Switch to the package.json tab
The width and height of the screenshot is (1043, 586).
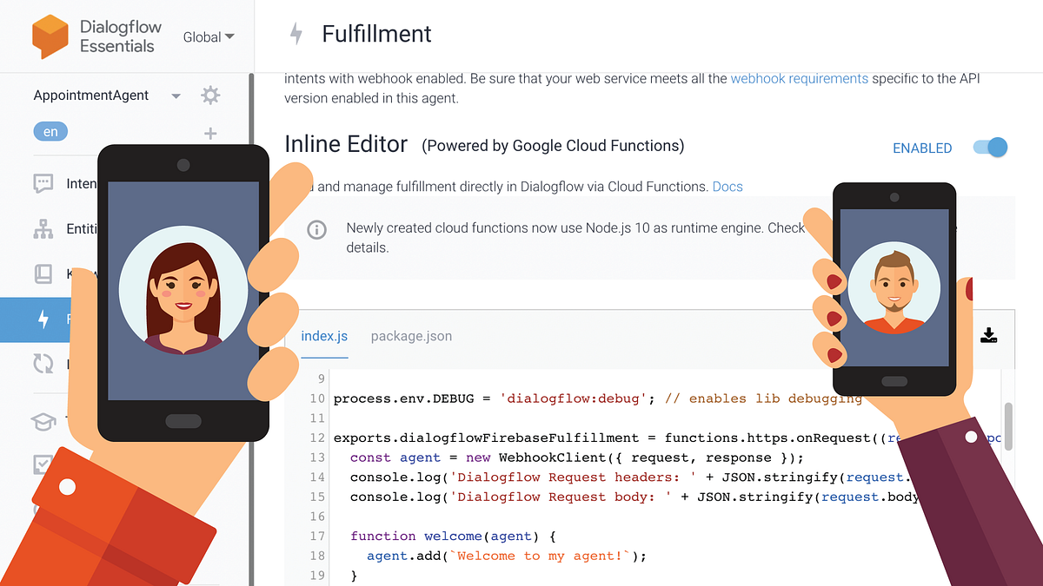[x=411, y=336]
